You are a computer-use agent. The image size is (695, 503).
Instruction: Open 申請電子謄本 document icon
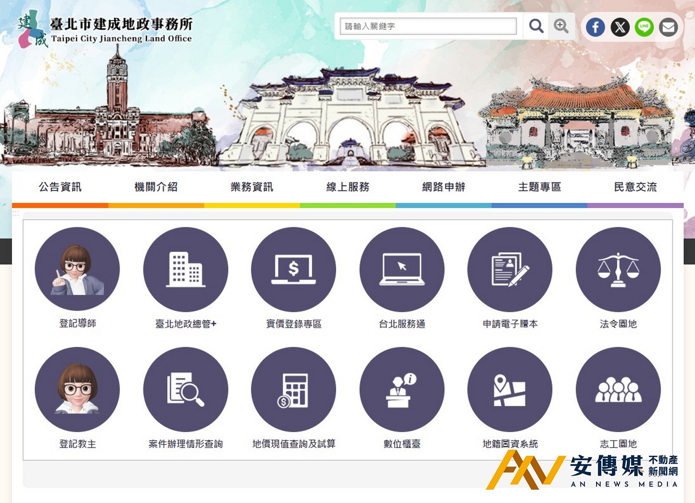(x=510, y=270)
